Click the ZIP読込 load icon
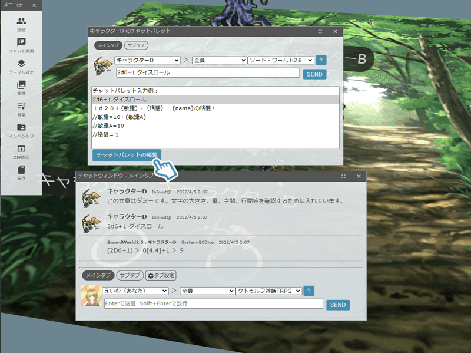This screenshot has height=353, width=471. tap(21, 149)
